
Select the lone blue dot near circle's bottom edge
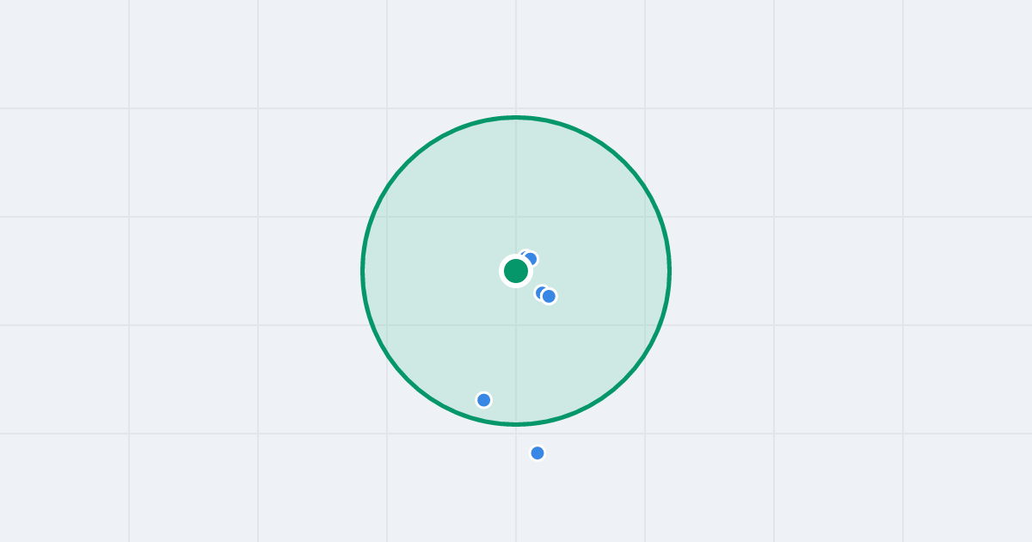coord(484,400)
